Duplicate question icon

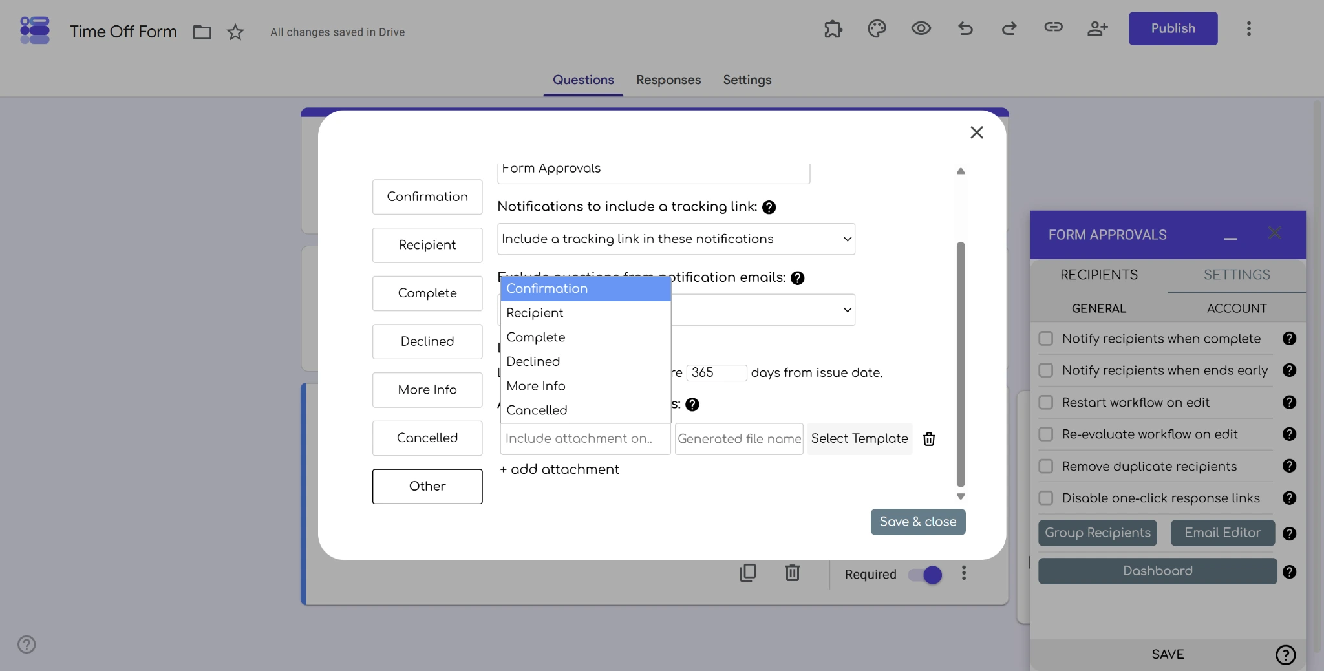[x=748, y=573]
